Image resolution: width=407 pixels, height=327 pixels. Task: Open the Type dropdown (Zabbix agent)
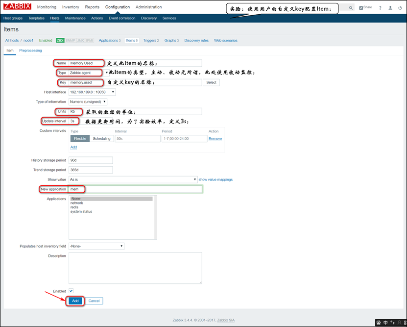(88, 73)
